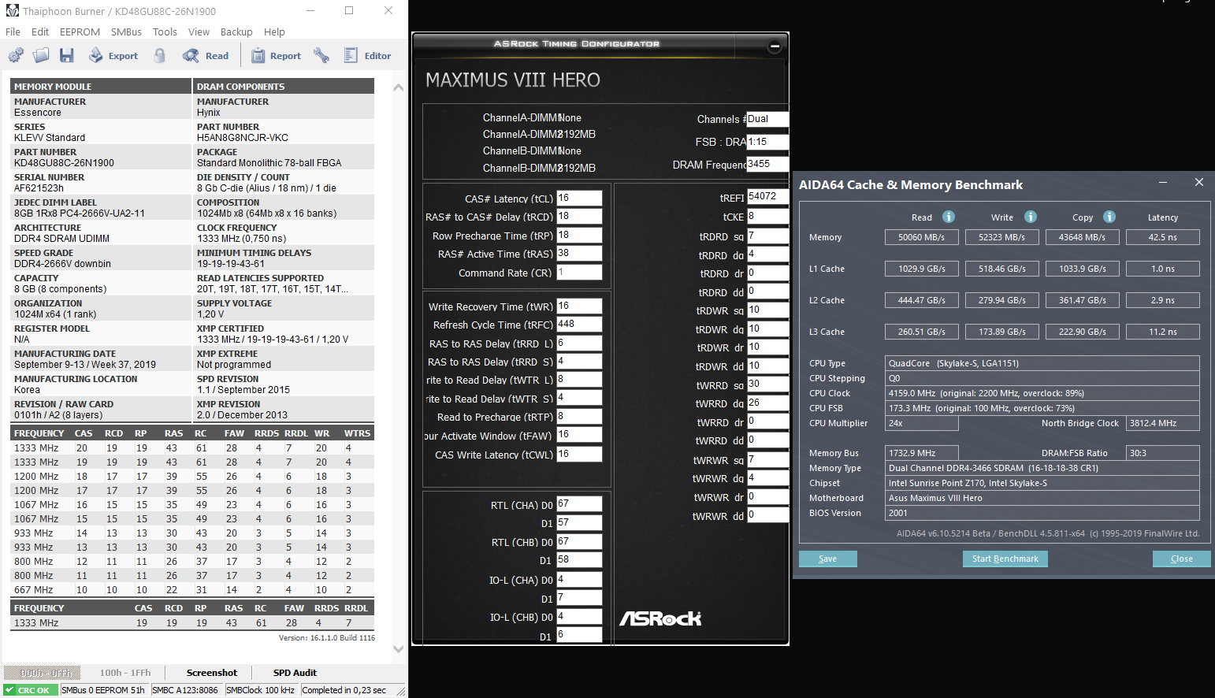Screen dimensions: 1215x698
Task: Click the Close button in AIDA64 benchmark
Action: pos(1182,559)
